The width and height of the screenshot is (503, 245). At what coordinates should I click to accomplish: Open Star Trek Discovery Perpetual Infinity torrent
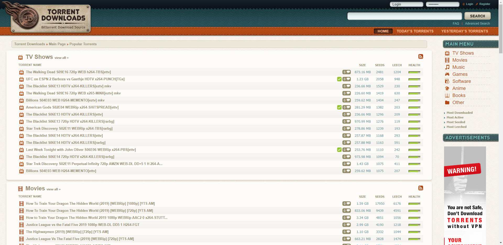click(x=94, y=164)
